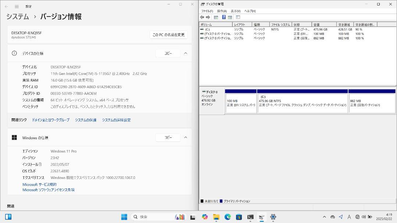Open the 操作(A) menu
This screenshot has width=397, height=223.
click(x=222, y=11)
